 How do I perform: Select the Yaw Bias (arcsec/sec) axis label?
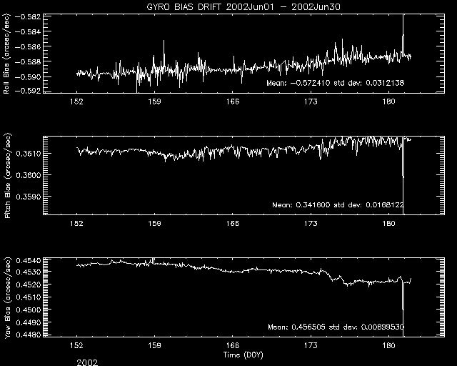point(7,298)
